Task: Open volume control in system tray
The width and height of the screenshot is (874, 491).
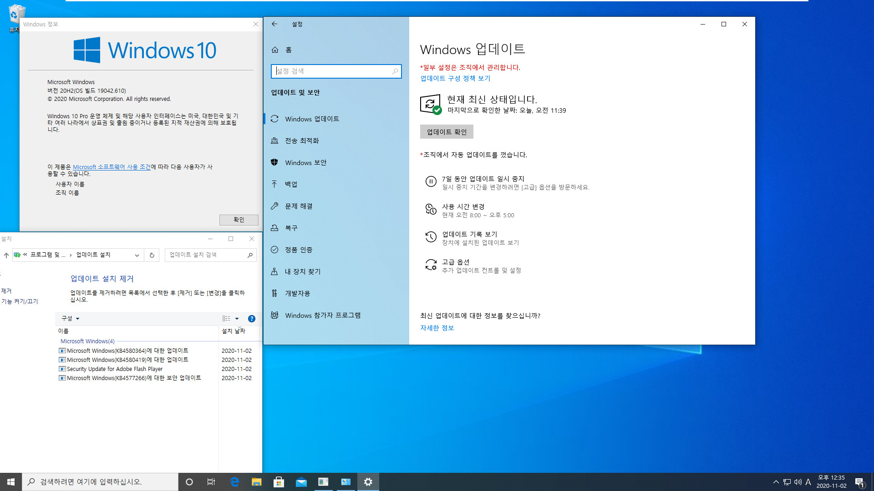Action: tap(798, 482)
